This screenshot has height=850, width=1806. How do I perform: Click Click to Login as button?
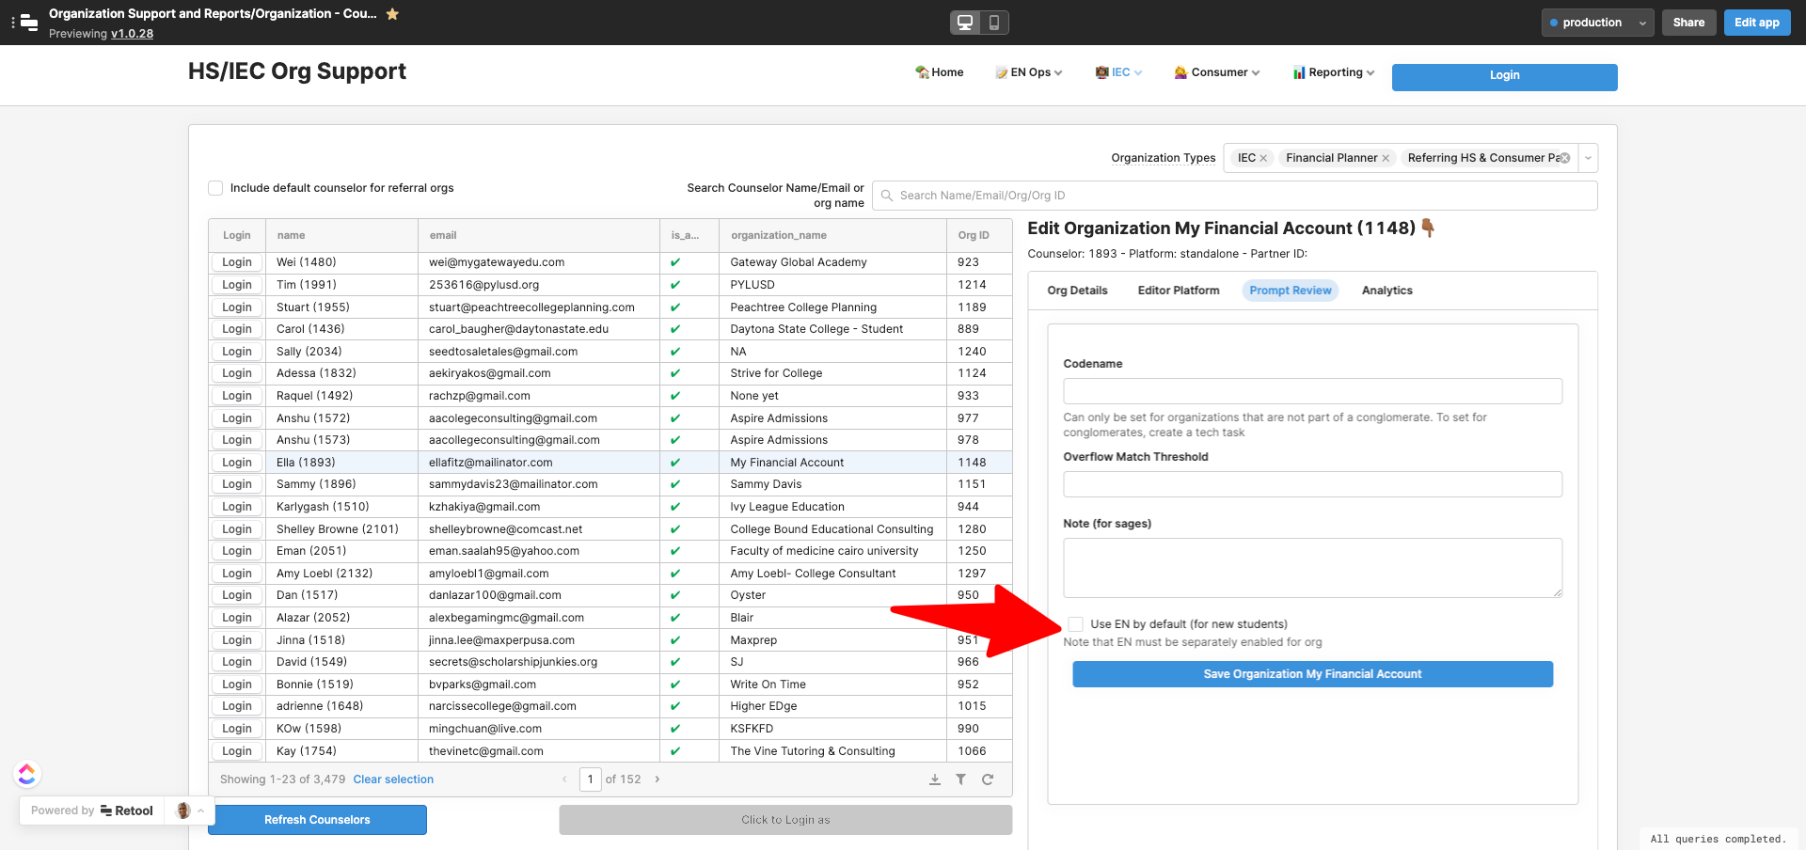click(x=785, y=820)
